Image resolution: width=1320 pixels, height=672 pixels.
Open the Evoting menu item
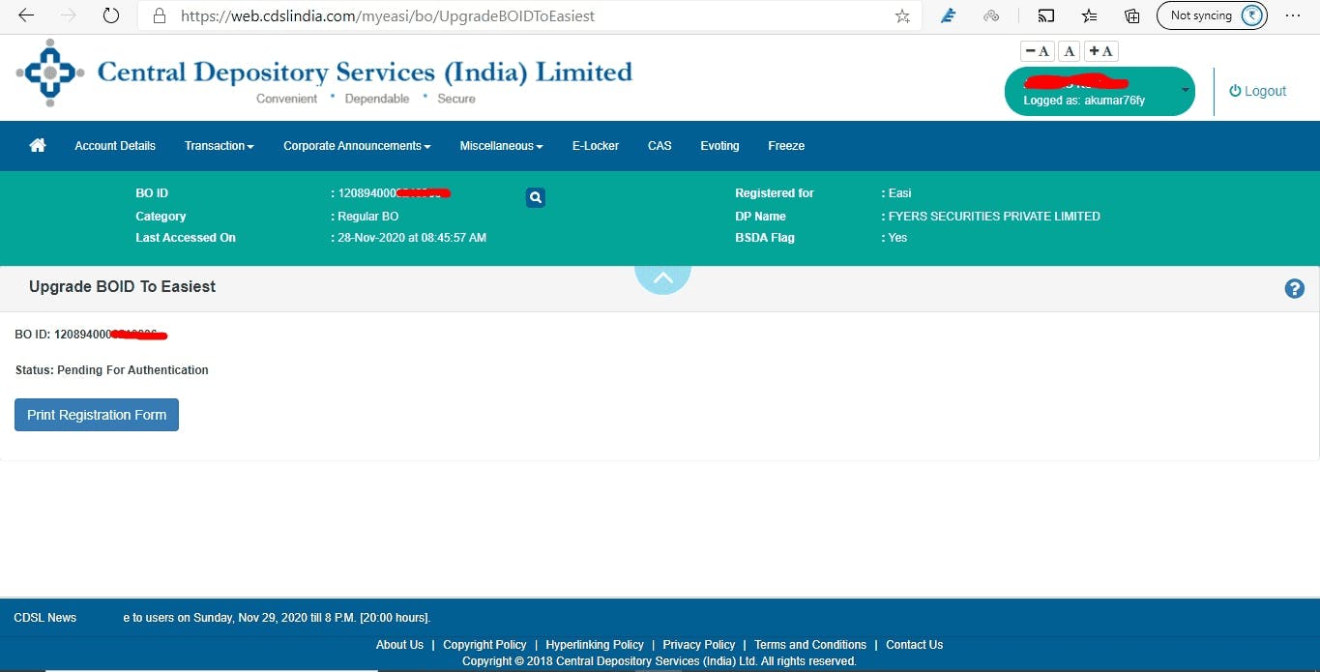coord(719,146)
